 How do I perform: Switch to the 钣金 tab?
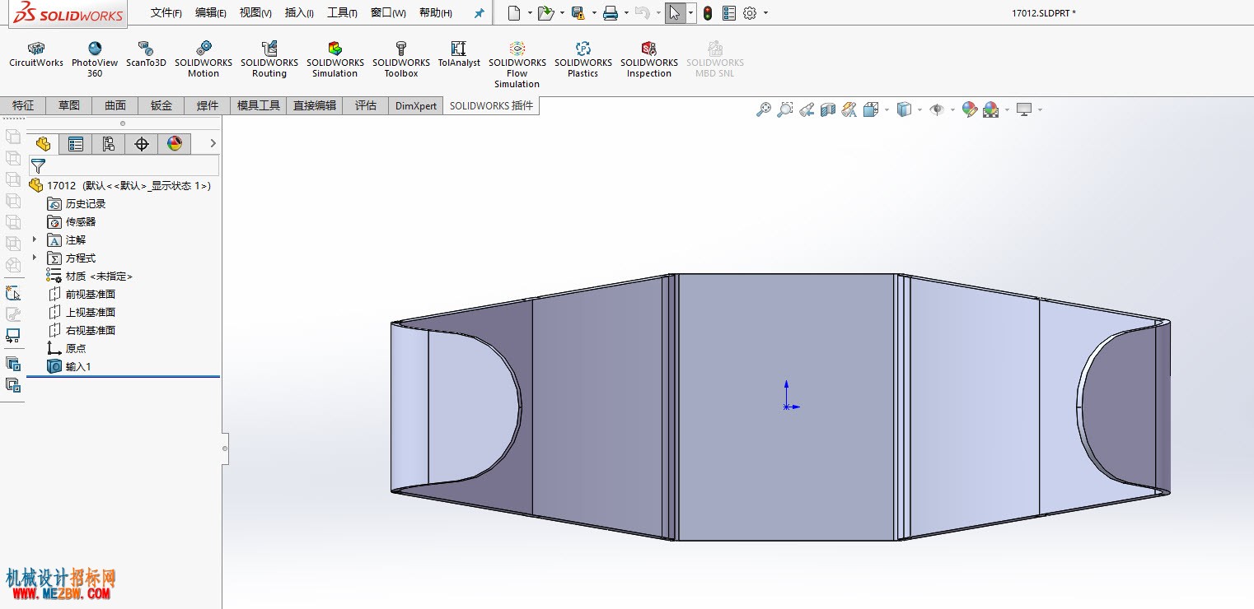(x=161, y=105)
